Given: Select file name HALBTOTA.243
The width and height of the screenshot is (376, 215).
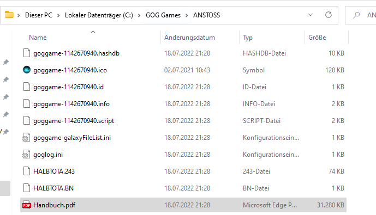Looking at the screenshot, I should click(x=54, y=171).
